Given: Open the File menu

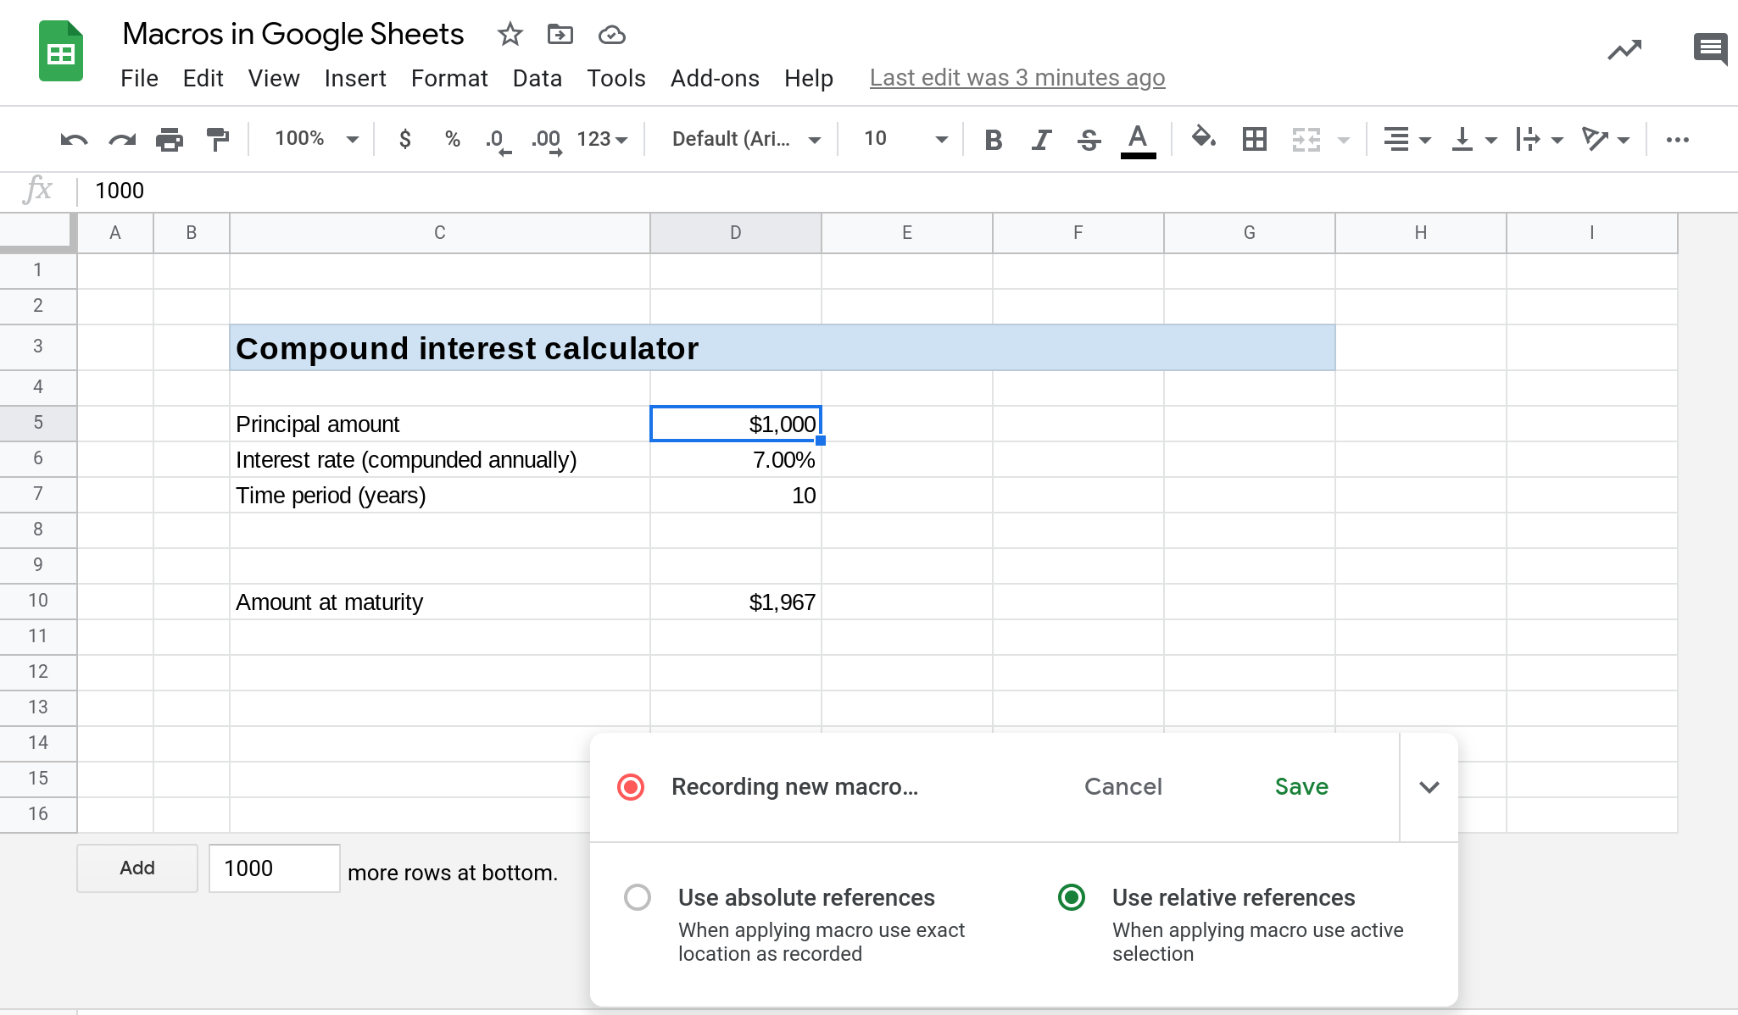Looking at the screenshot, I should tap(139, 78).
